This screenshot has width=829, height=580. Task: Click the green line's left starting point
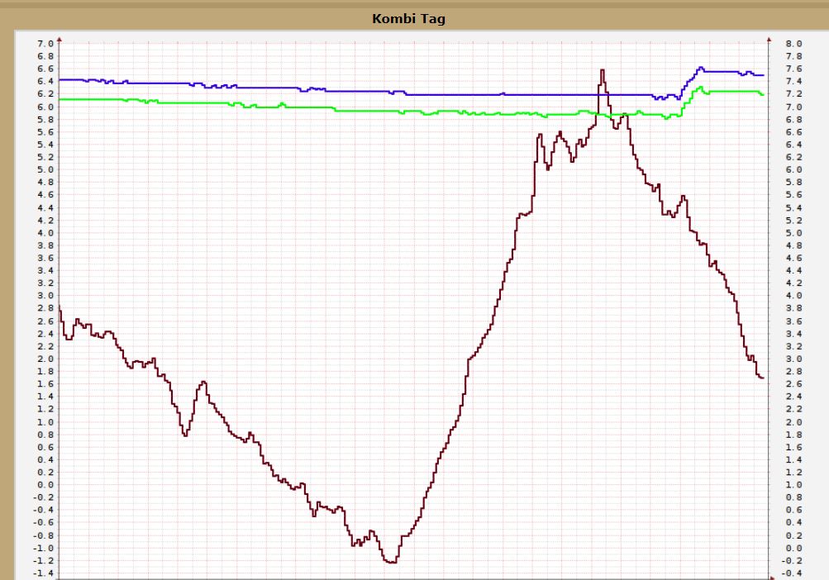[61, 99]
